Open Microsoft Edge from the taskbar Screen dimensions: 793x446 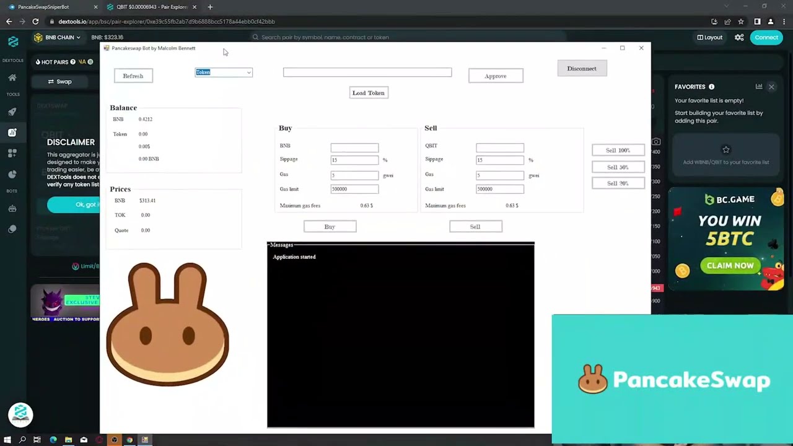pos(53,440)
